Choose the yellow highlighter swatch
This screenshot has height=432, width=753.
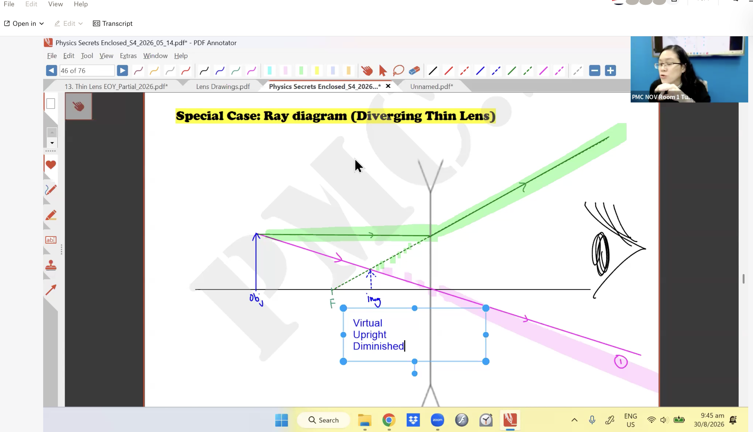click(317, 70)
